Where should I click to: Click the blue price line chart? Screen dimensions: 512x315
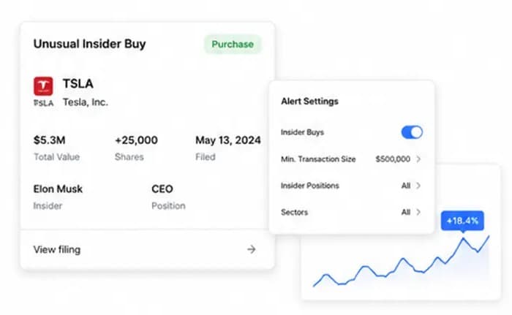401,261
